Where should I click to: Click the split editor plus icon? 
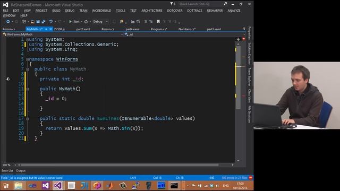(x=238, y=39)
